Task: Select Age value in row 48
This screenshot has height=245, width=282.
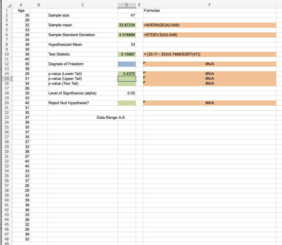Action: (x=21, y=239)
